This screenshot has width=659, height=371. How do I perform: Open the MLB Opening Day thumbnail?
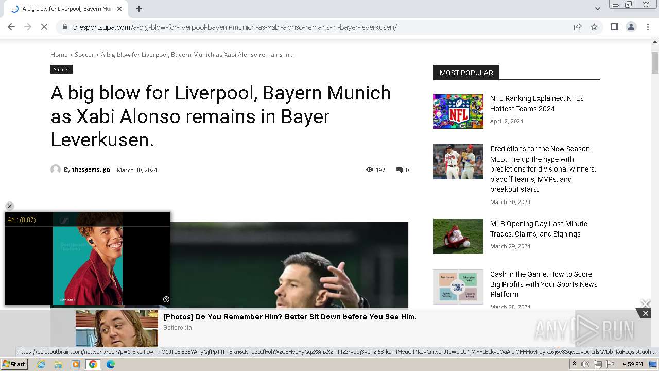[x=458, y=237]
